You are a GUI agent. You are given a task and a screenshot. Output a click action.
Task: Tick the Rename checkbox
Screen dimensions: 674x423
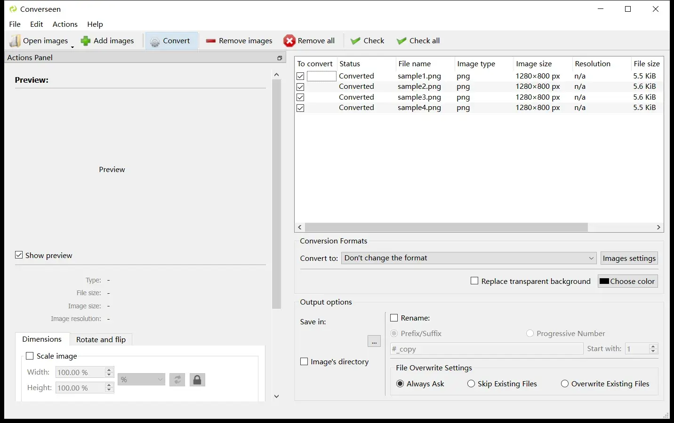click(x=394, y=318)
